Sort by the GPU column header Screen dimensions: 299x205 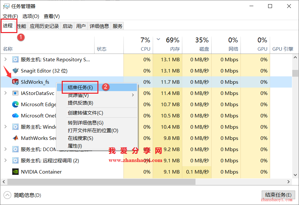point(256,45)
